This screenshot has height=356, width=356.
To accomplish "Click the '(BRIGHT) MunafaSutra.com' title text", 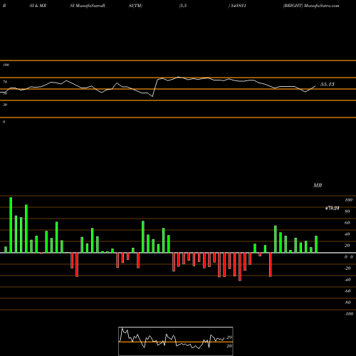I will point(311,6).
